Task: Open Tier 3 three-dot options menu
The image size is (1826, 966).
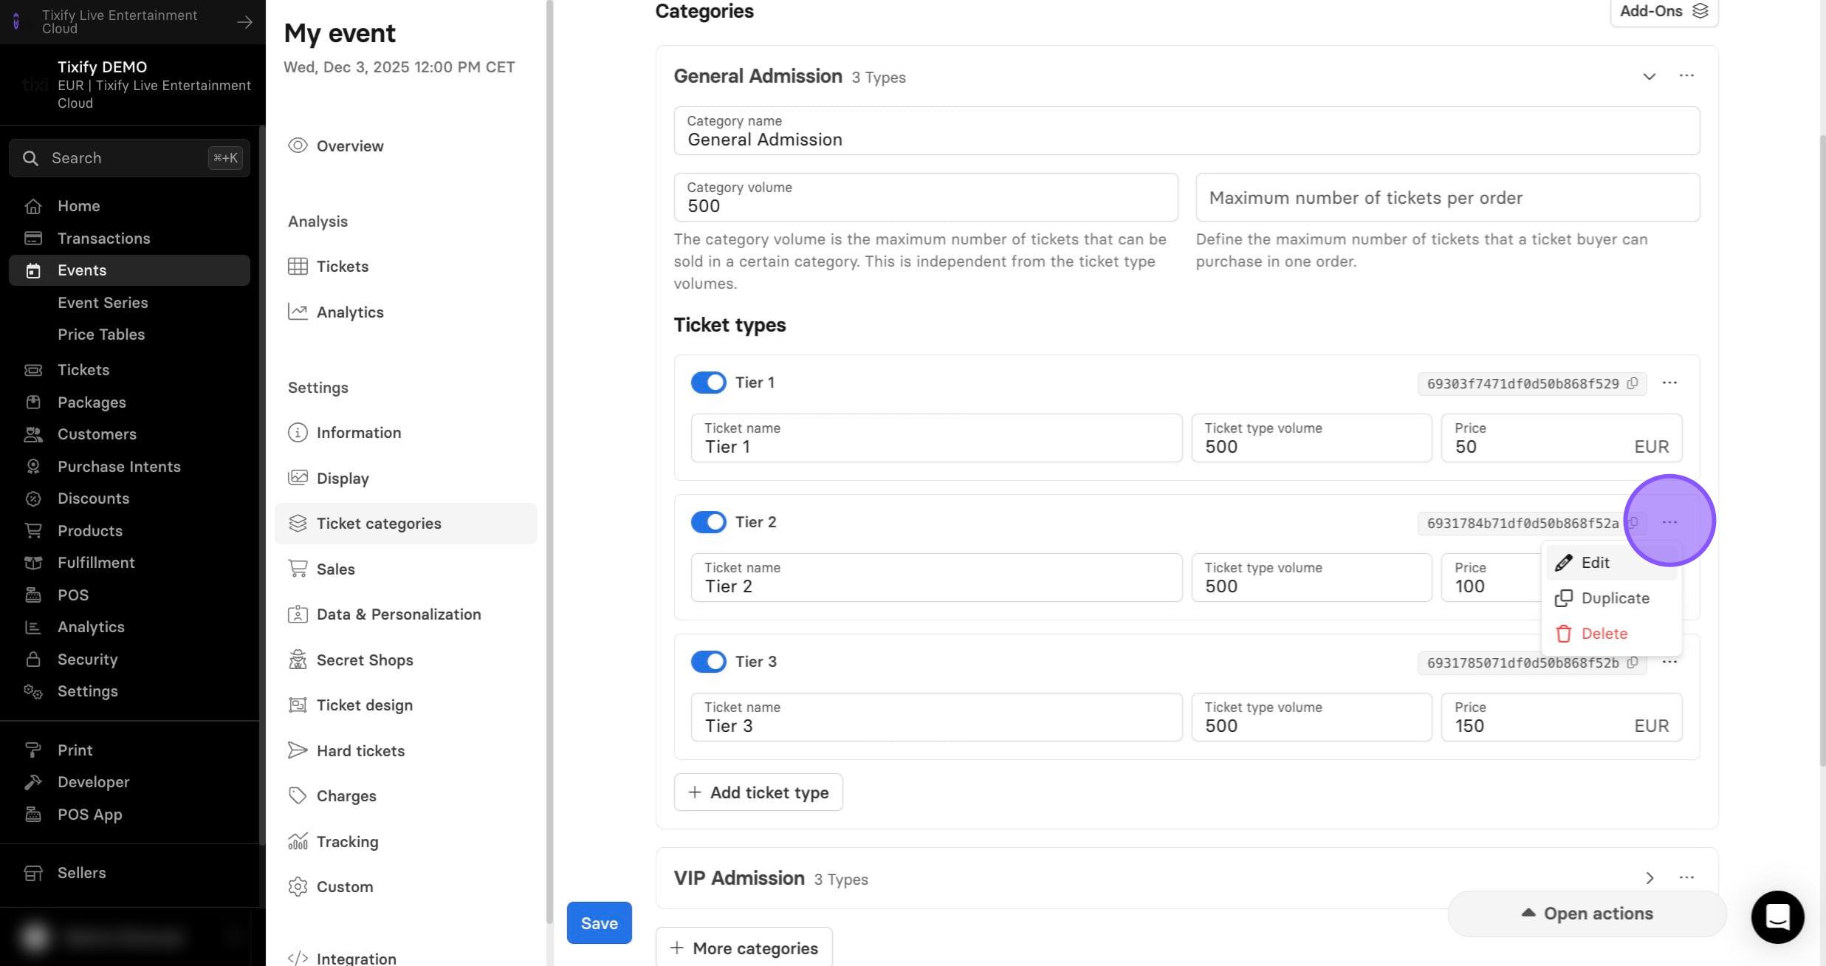Action: point(1669,662)
